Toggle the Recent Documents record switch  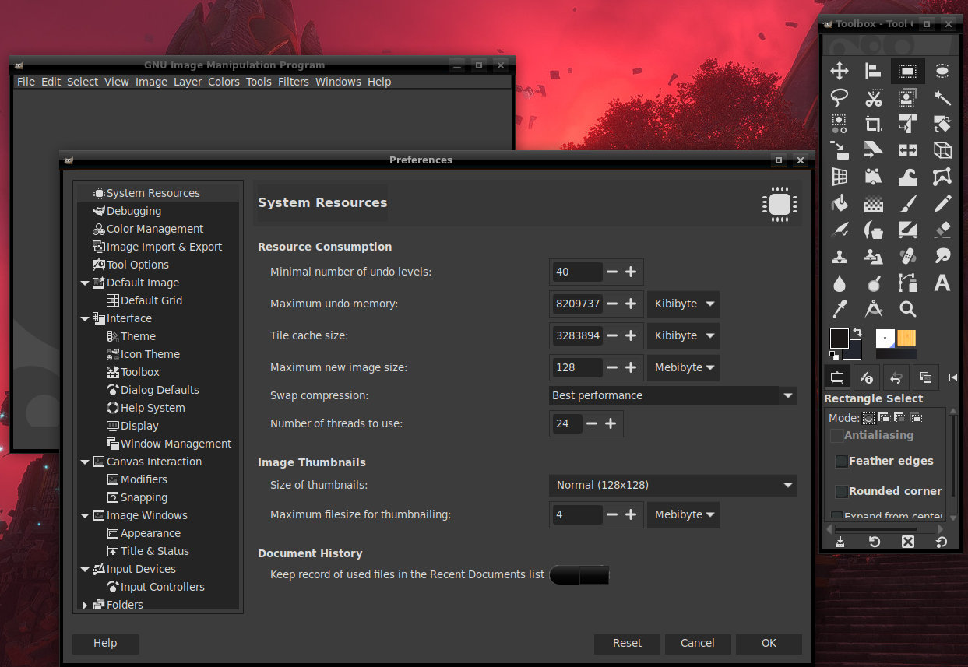click(579, 575)
